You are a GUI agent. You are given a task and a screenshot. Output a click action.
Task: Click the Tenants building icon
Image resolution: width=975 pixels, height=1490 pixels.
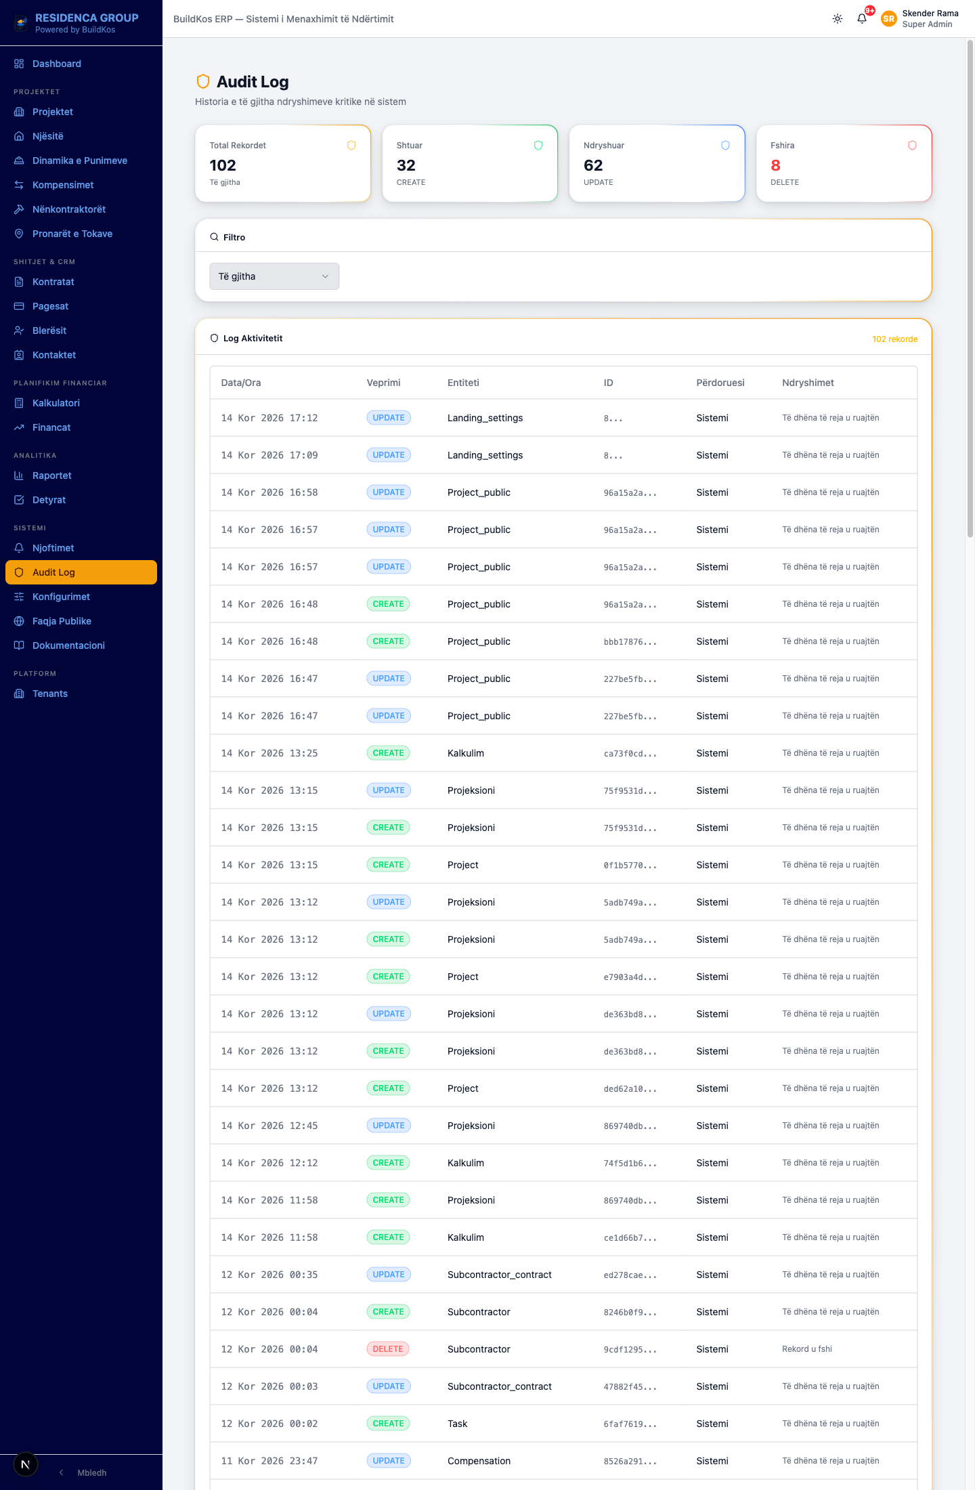pos(19,694)
